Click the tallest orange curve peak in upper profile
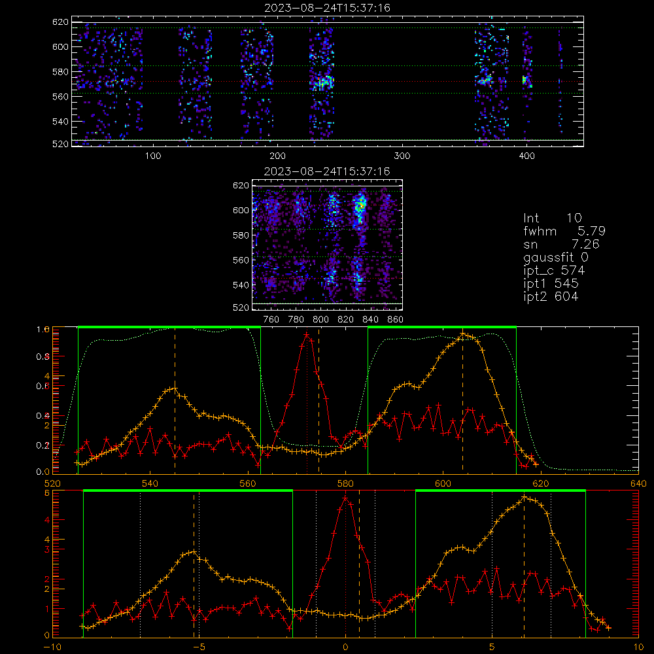 point(462,334)
